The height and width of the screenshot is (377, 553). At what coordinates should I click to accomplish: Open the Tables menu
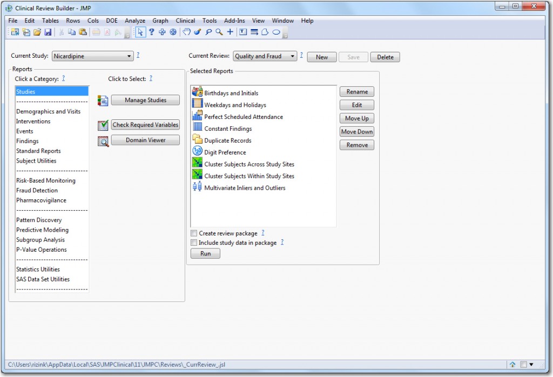pos(50,21)
